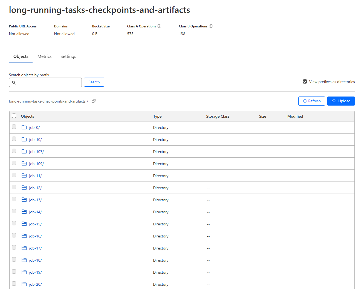Toggle View prefixes as directories checkbox
Image resolution: width=361 pixels, height=289 pixels.
click(305, 81)
